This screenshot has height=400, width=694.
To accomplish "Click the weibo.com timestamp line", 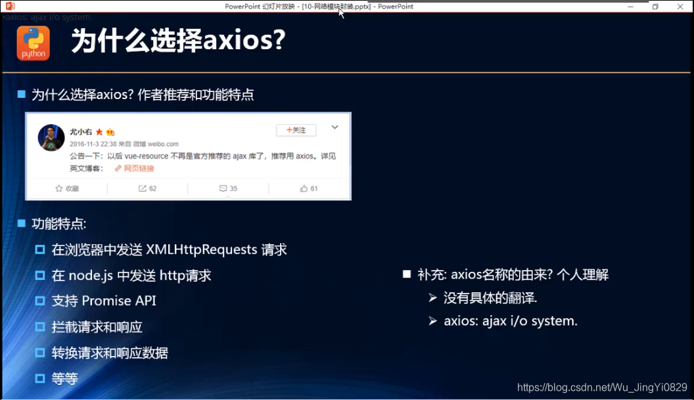I will tap(124, 144).
